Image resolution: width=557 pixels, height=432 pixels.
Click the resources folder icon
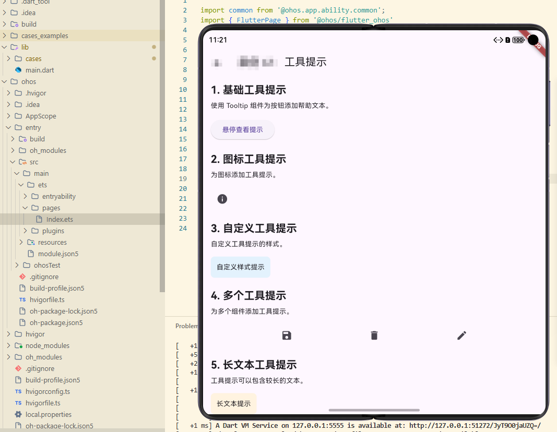(31, 242)
